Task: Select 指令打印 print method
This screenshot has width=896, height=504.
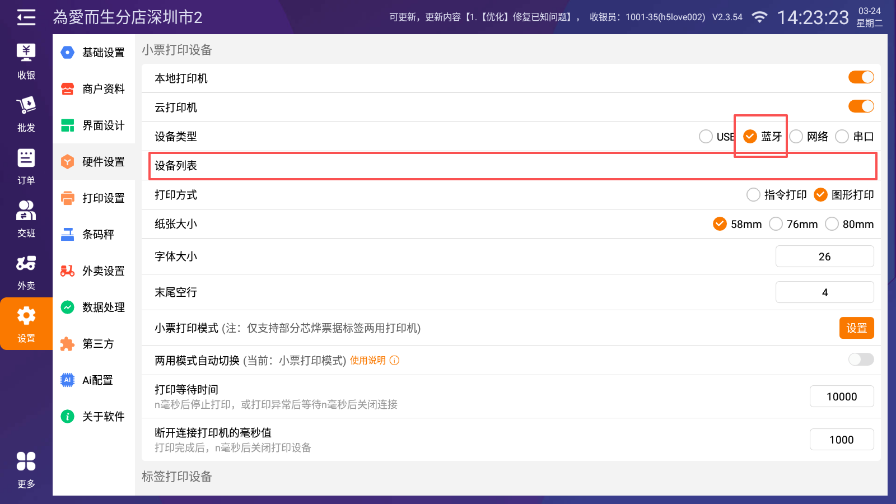Action: (x=754, y=195)
